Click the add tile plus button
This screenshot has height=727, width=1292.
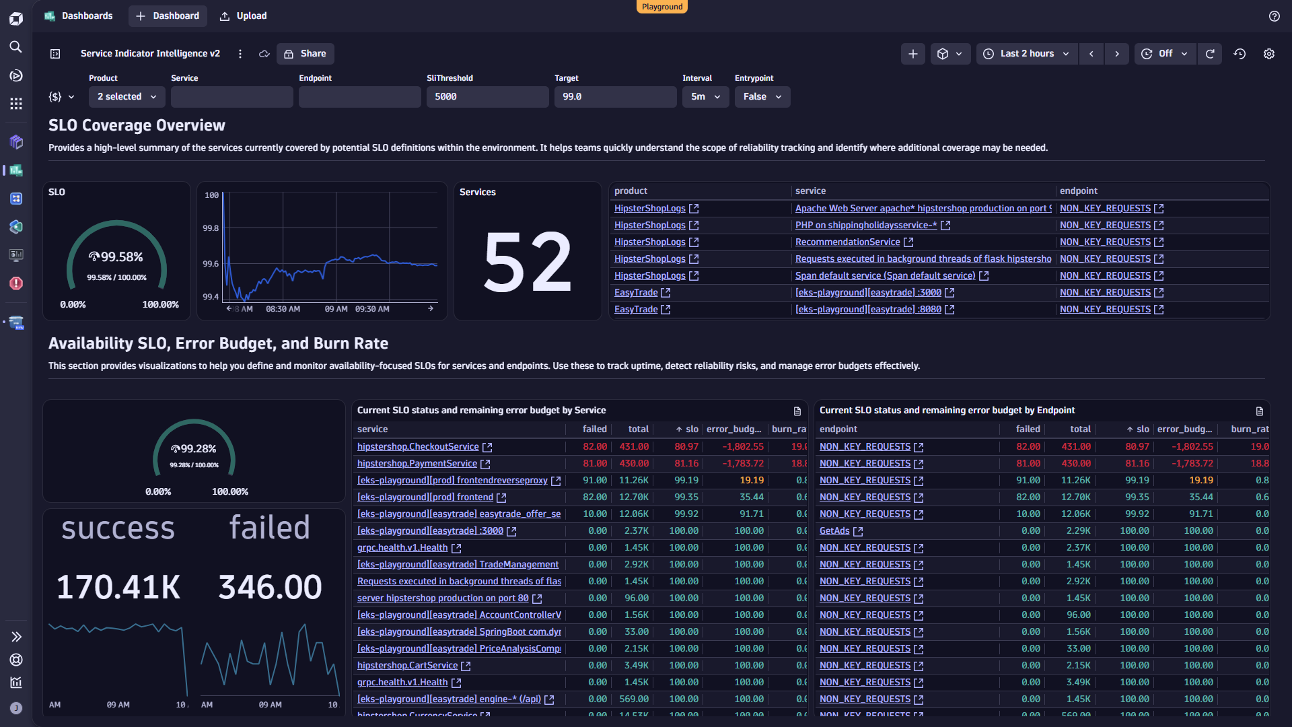coord(912,54)
